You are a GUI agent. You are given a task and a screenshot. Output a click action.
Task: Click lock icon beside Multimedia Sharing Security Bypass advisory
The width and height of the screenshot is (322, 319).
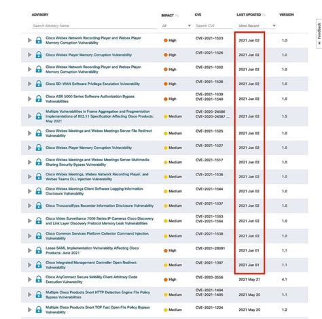click(39, 162)
